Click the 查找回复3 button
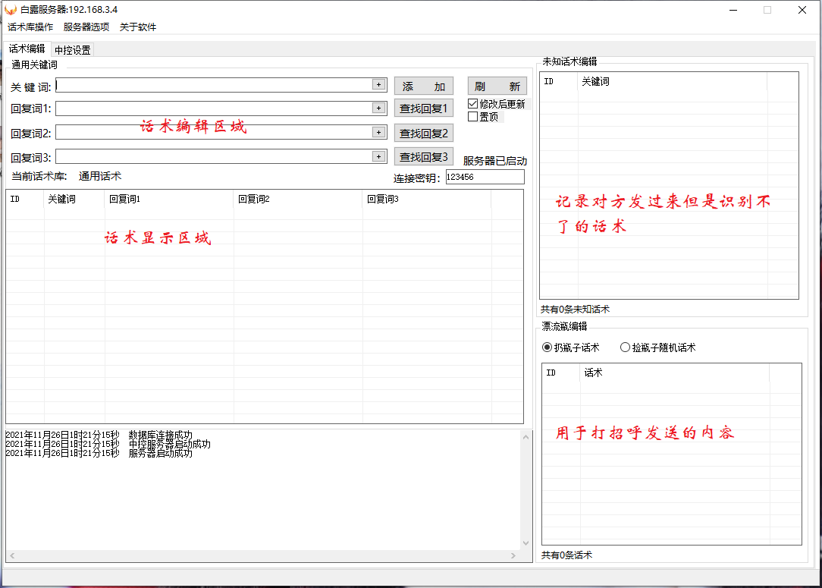The height and width of the screenshot is (588, 822). pos(423,157)
